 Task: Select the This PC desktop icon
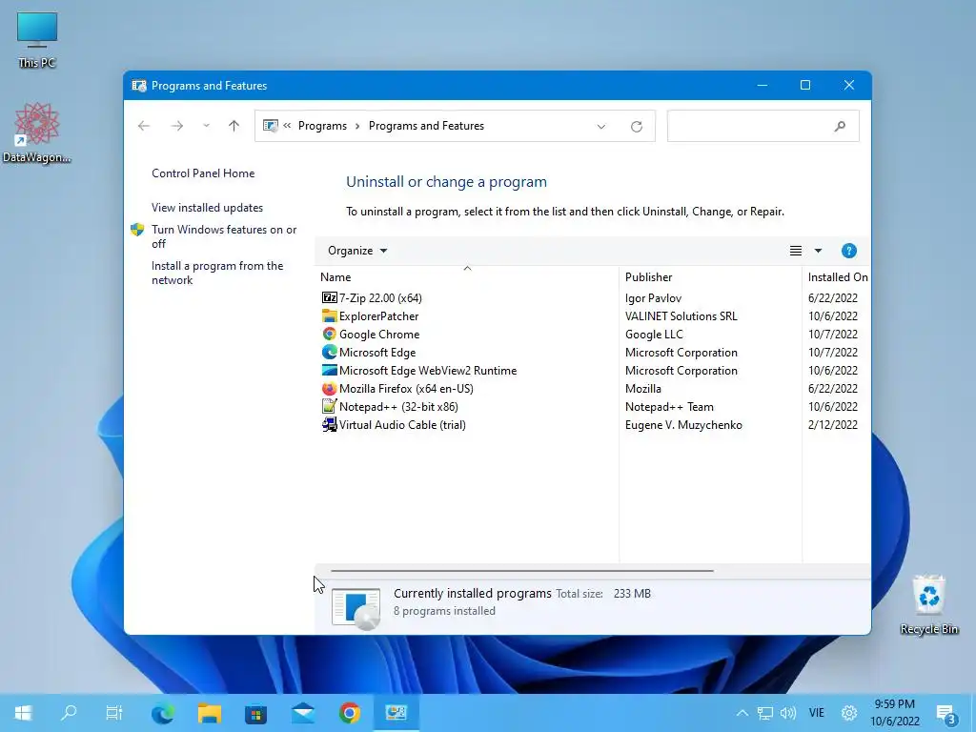(x=37, y=40)
